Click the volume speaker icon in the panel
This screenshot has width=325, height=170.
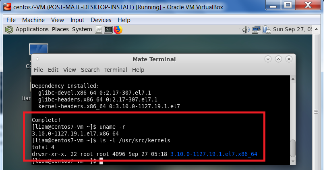coord(246,30)
